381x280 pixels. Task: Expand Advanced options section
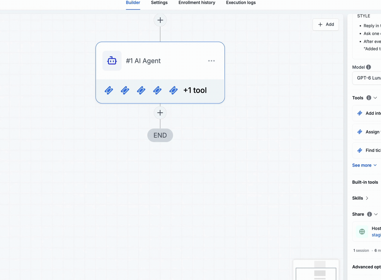click(366, 267)
